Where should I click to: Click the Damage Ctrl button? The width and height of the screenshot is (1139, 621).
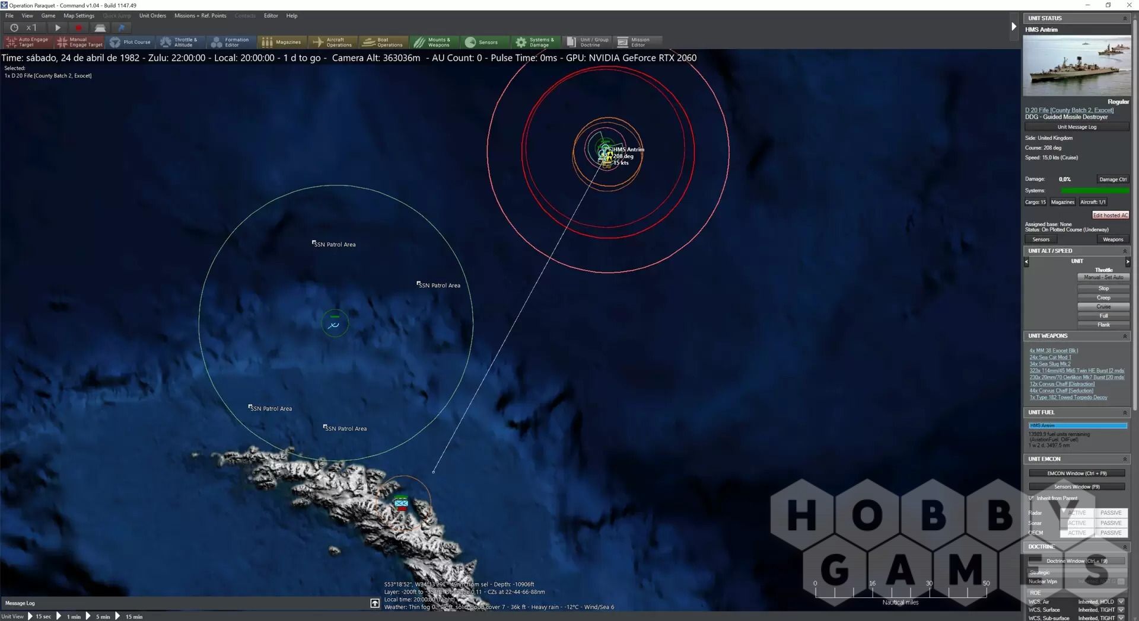[x=1112, y=179]
